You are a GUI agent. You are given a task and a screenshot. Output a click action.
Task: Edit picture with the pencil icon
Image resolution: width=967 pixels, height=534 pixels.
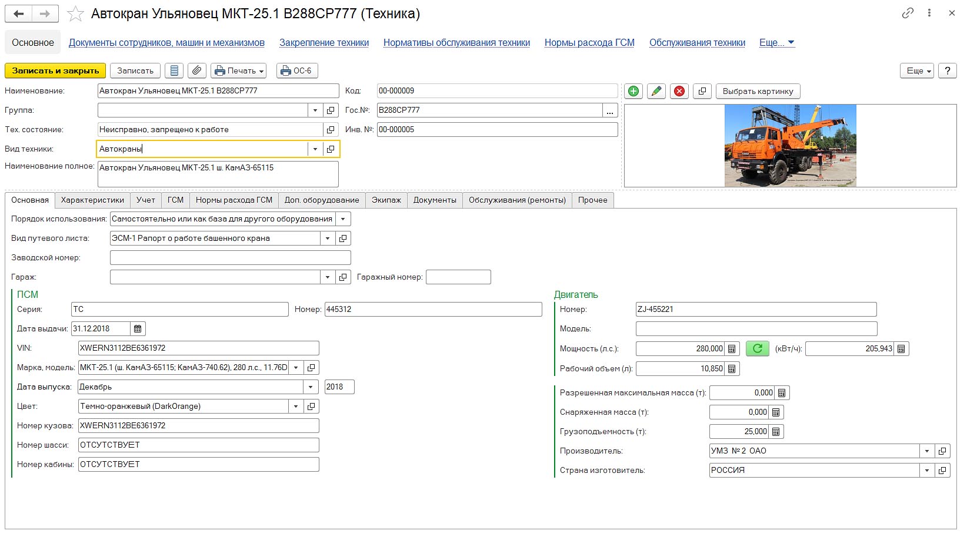tap(656, 91)
